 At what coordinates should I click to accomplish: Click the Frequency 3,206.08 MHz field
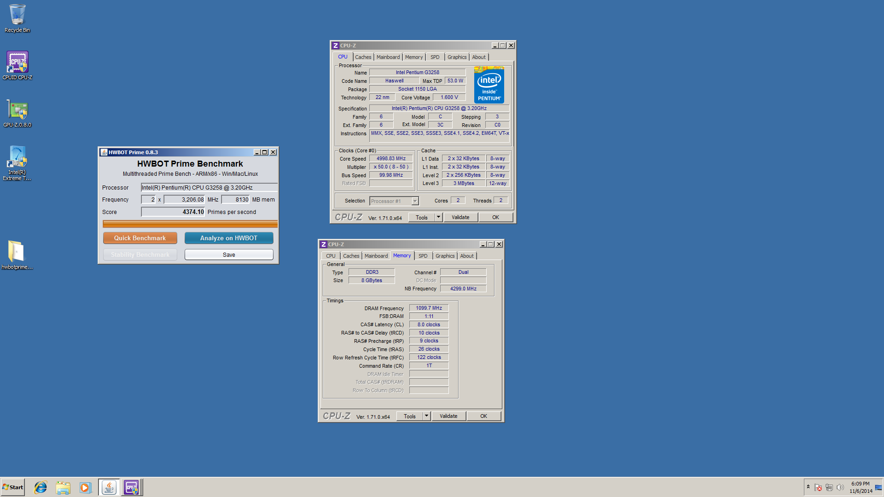click(185, 199)
